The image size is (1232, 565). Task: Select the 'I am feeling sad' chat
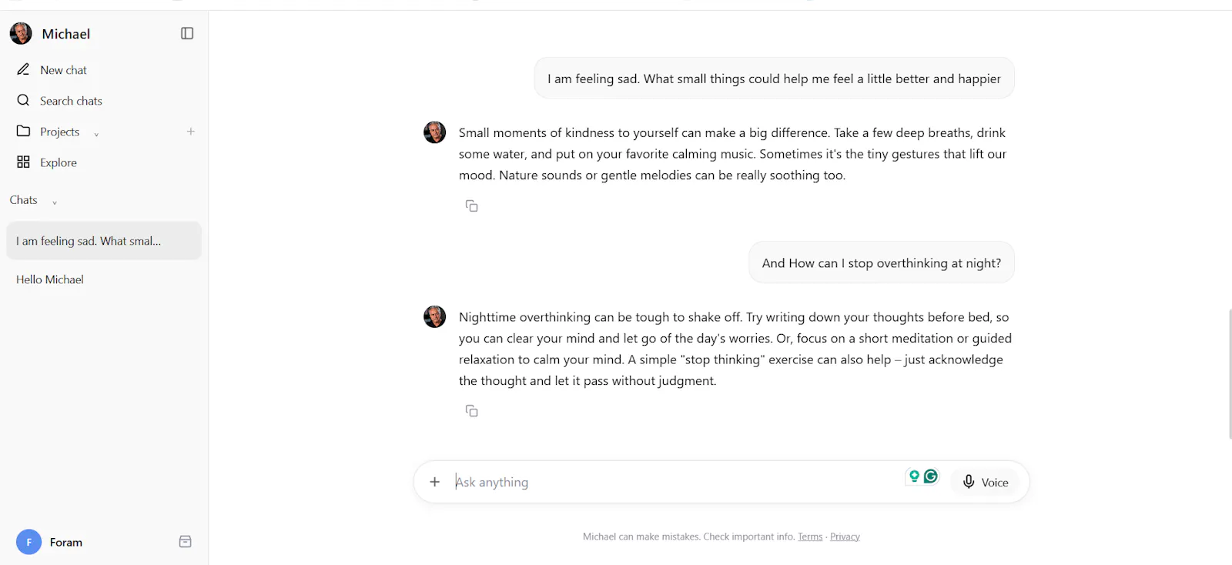(104, 241)
